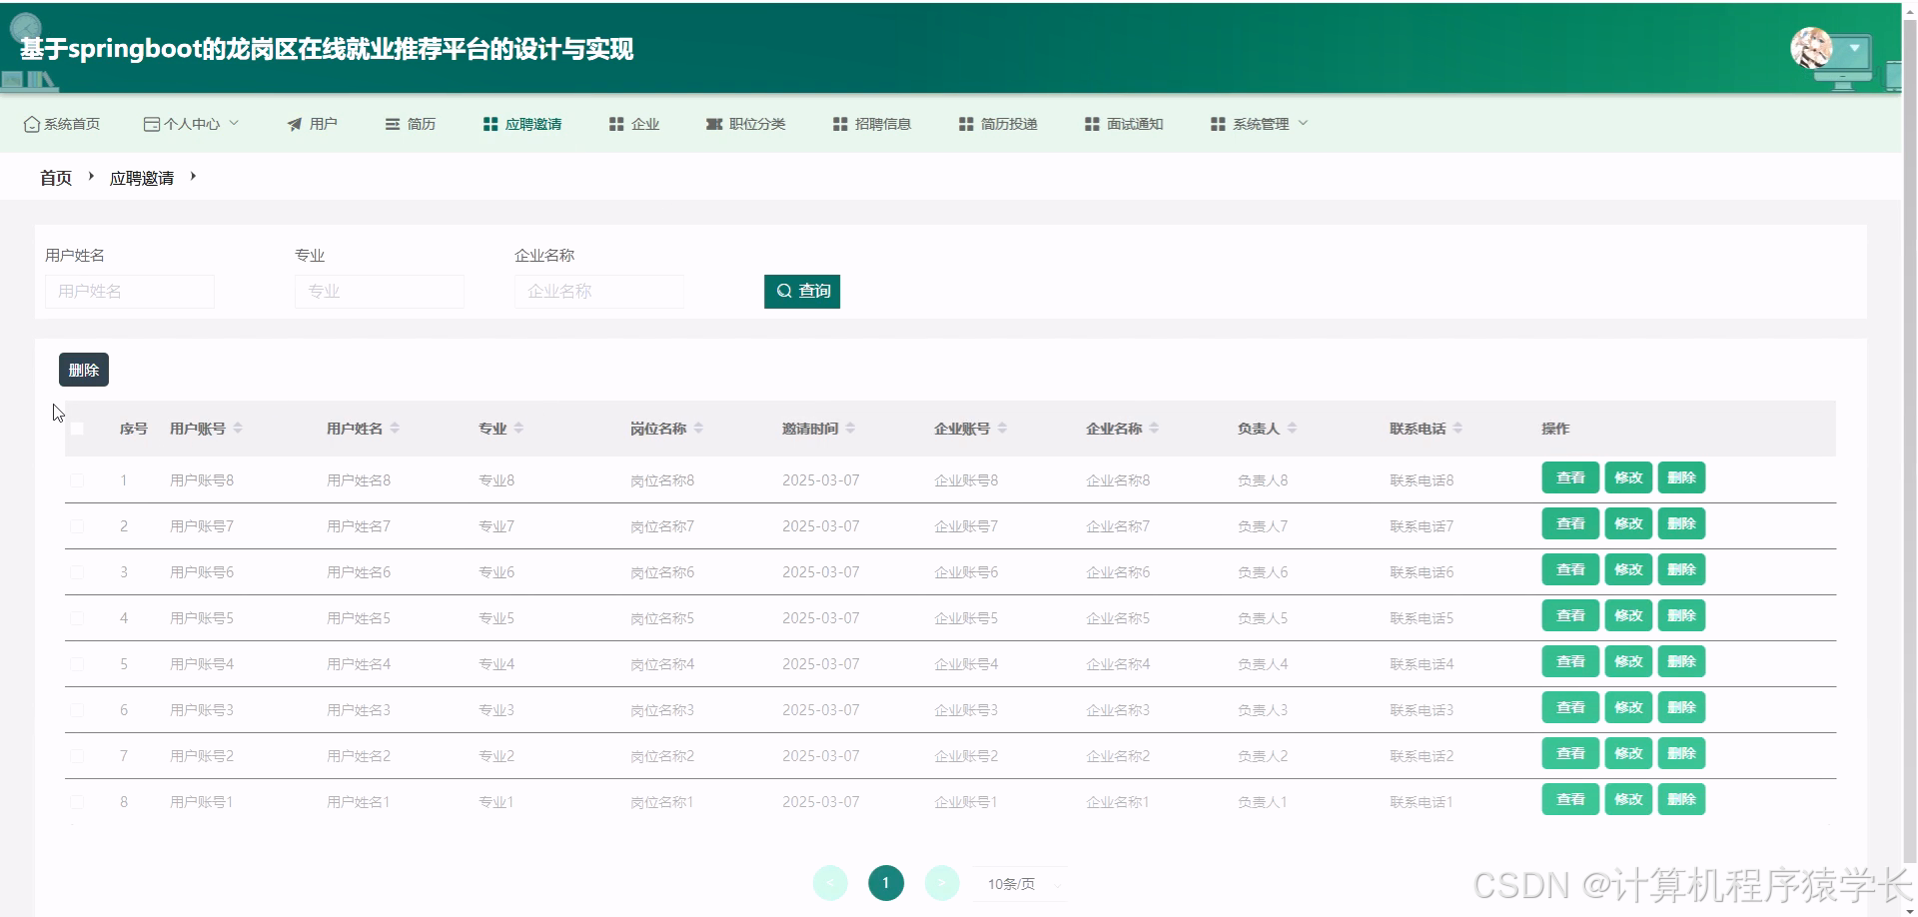Expand the 个人中心 dropdown menu
The height and width of the screenshot is (917, 1918).
190,124
